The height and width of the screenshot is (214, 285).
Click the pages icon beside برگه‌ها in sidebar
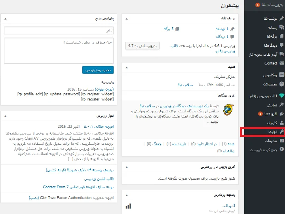[x=281, y=36]
